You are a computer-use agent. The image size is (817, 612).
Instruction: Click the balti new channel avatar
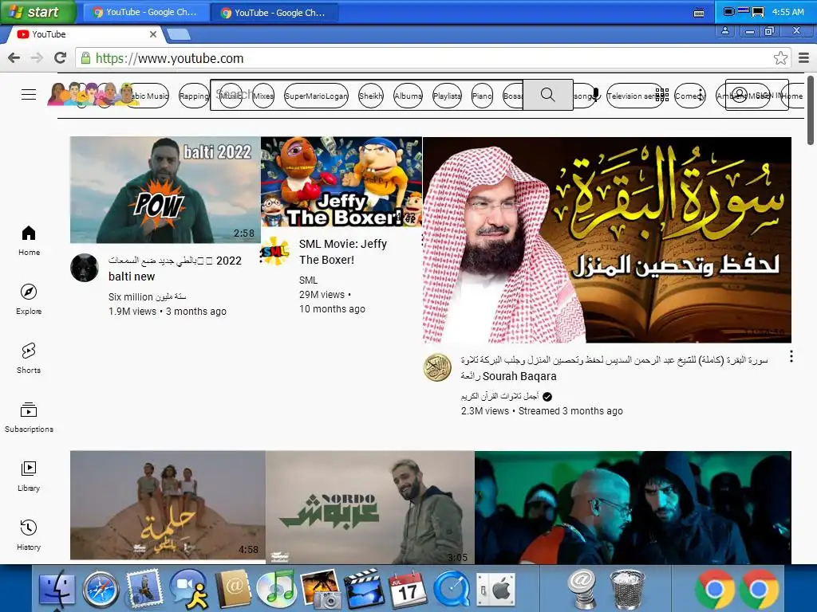click(85, 268)
